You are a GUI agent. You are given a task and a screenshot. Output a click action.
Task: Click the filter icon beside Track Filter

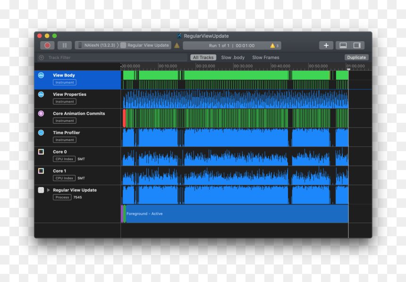pos(41,58)
